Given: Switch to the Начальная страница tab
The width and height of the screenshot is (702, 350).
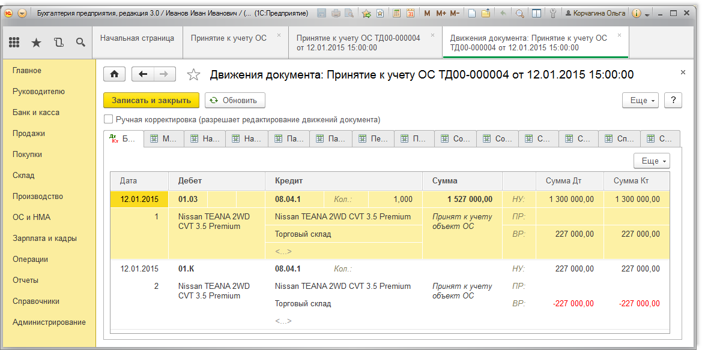Looking at the screenshot, I should click(x=137, y=38).
